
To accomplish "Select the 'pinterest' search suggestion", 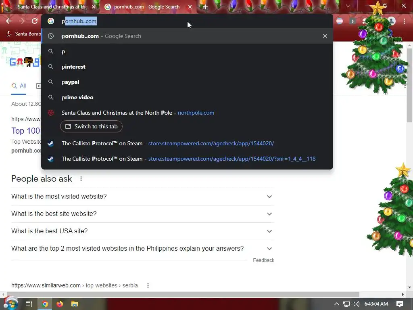I will 187,67.
